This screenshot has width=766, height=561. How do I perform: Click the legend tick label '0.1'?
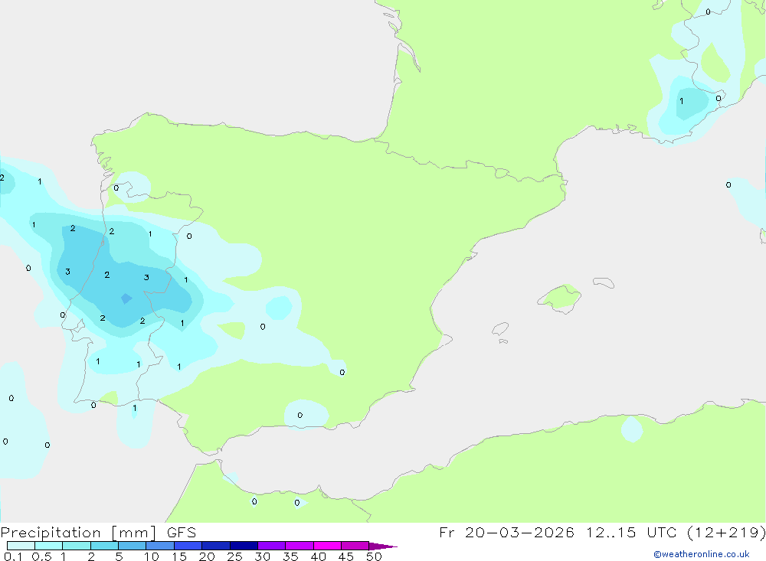[13, 556]
